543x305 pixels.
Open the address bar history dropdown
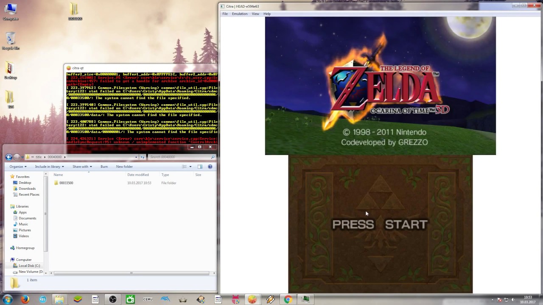tap(136, 157)
